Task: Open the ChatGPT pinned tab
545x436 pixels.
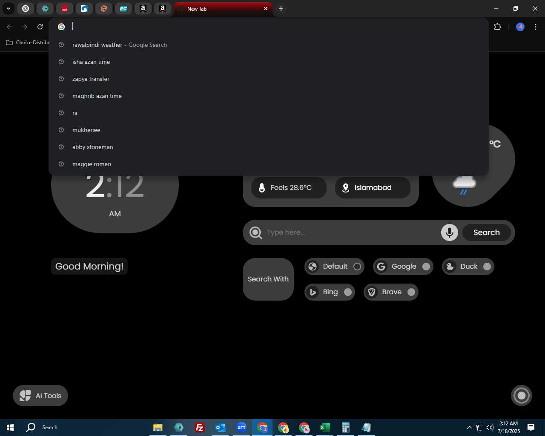Action: (x=26, y=9)
